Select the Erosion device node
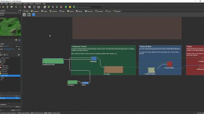 [x=113, y=70]
